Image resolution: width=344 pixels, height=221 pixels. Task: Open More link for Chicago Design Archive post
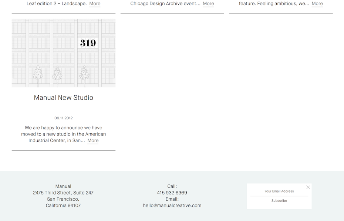(208, 4)
